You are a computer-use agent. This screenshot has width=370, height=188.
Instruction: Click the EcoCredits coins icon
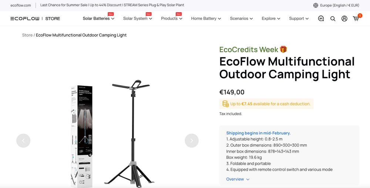225,104
